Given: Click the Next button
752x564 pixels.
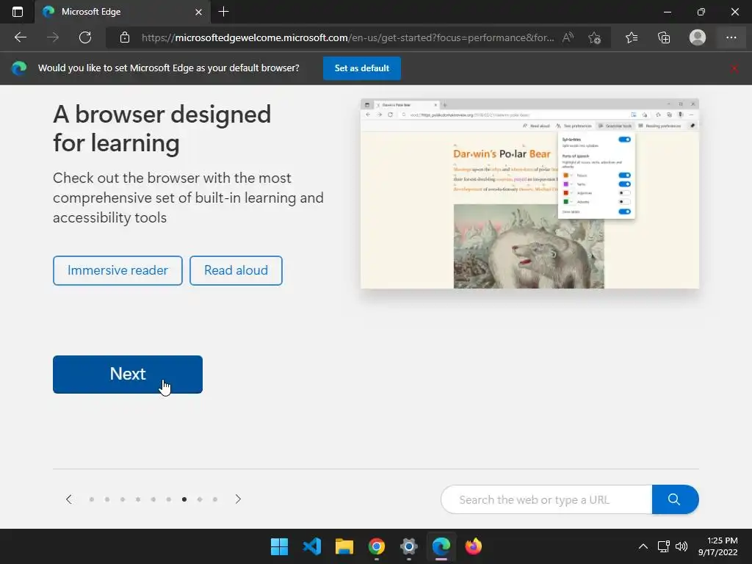Looking at the screenshot, I should click(x=128, y=374).
